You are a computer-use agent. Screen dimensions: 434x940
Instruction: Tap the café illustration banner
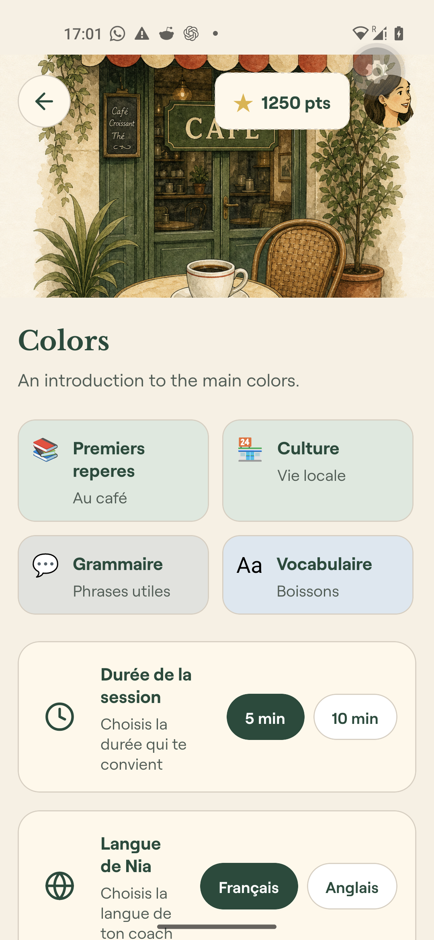click(x=217, y=176)
